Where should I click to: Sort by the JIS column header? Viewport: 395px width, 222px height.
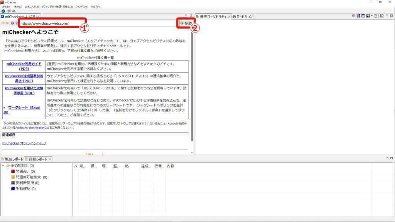(x=131, y=166)
